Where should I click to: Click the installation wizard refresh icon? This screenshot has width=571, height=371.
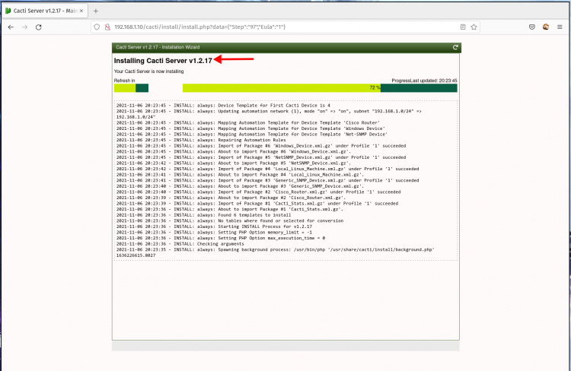455,47
